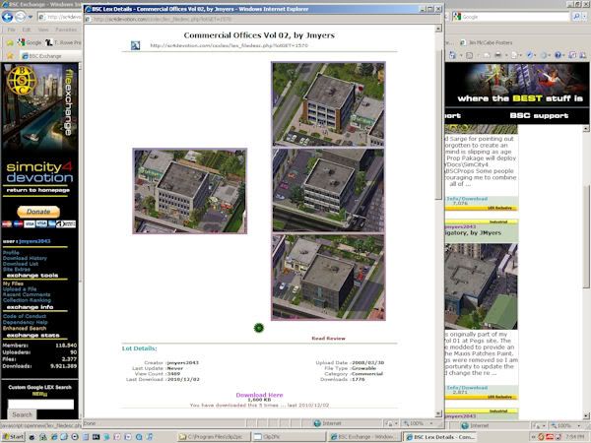Open the Read Review link
591x443 pixels.
click(x=328, y=338)
